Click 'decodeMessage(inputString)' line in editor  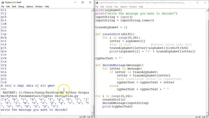click(x=125, y=103)
